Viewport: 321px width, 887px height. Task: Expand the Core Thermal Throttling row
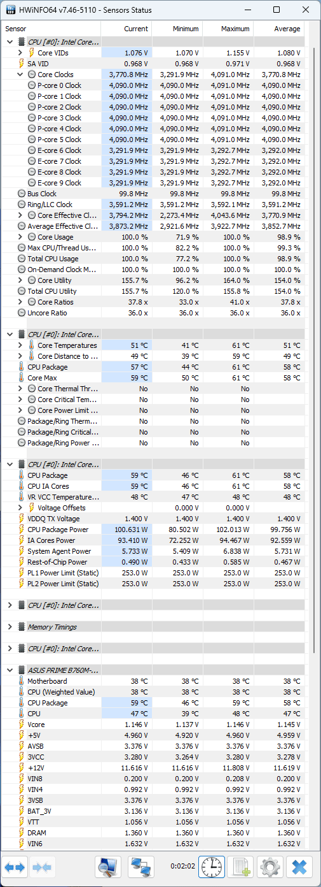20,389
